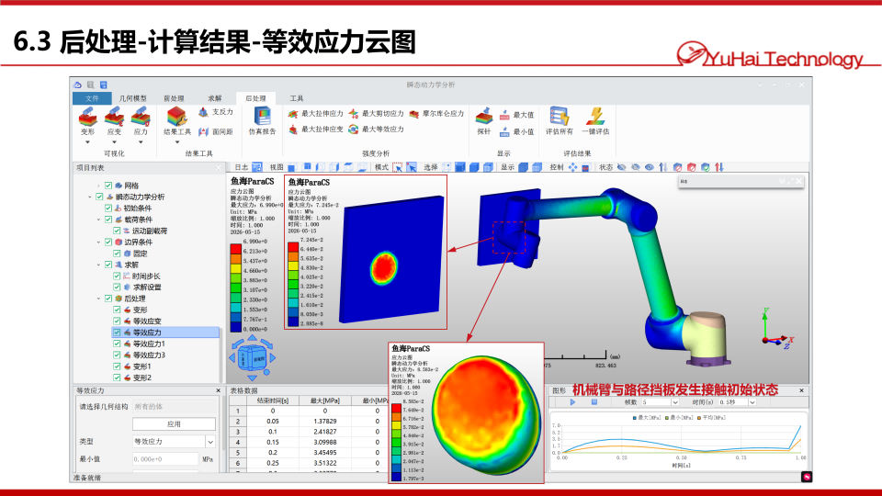Close the 项目列表 panel
The image size is (882, 496).
(x=219, y=167)
